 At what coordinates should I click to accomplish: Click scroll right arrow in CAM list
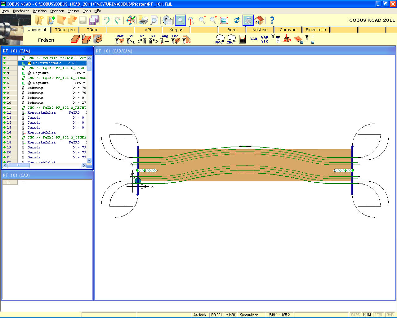[x=84, y=166]
